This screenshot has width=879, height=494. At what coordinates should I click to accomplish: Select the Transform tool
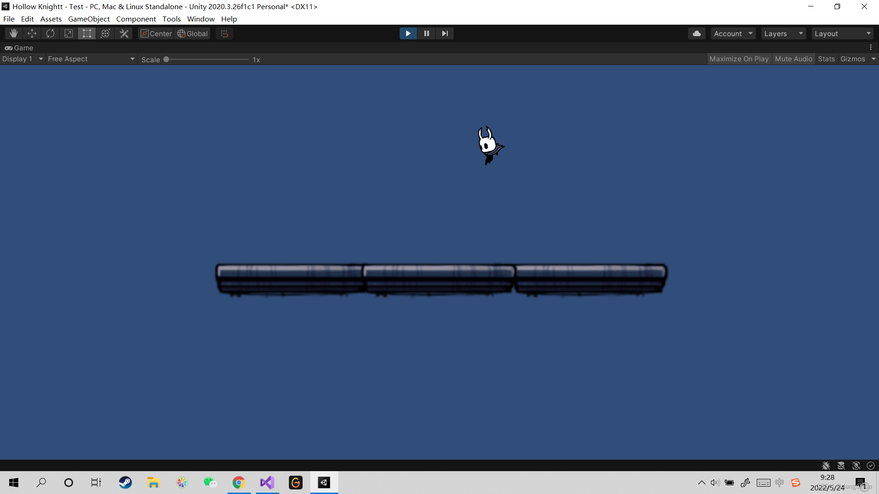tap(105, 33)
